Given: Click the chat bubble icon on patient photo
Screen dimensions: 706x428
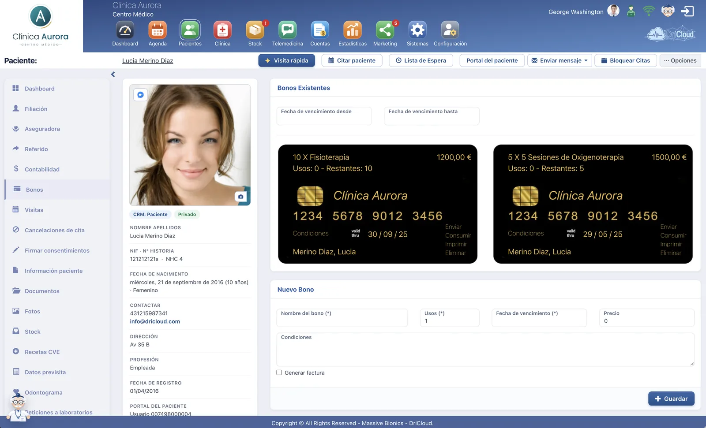Looking at the screenshot, I should click(x=140, y=95).
